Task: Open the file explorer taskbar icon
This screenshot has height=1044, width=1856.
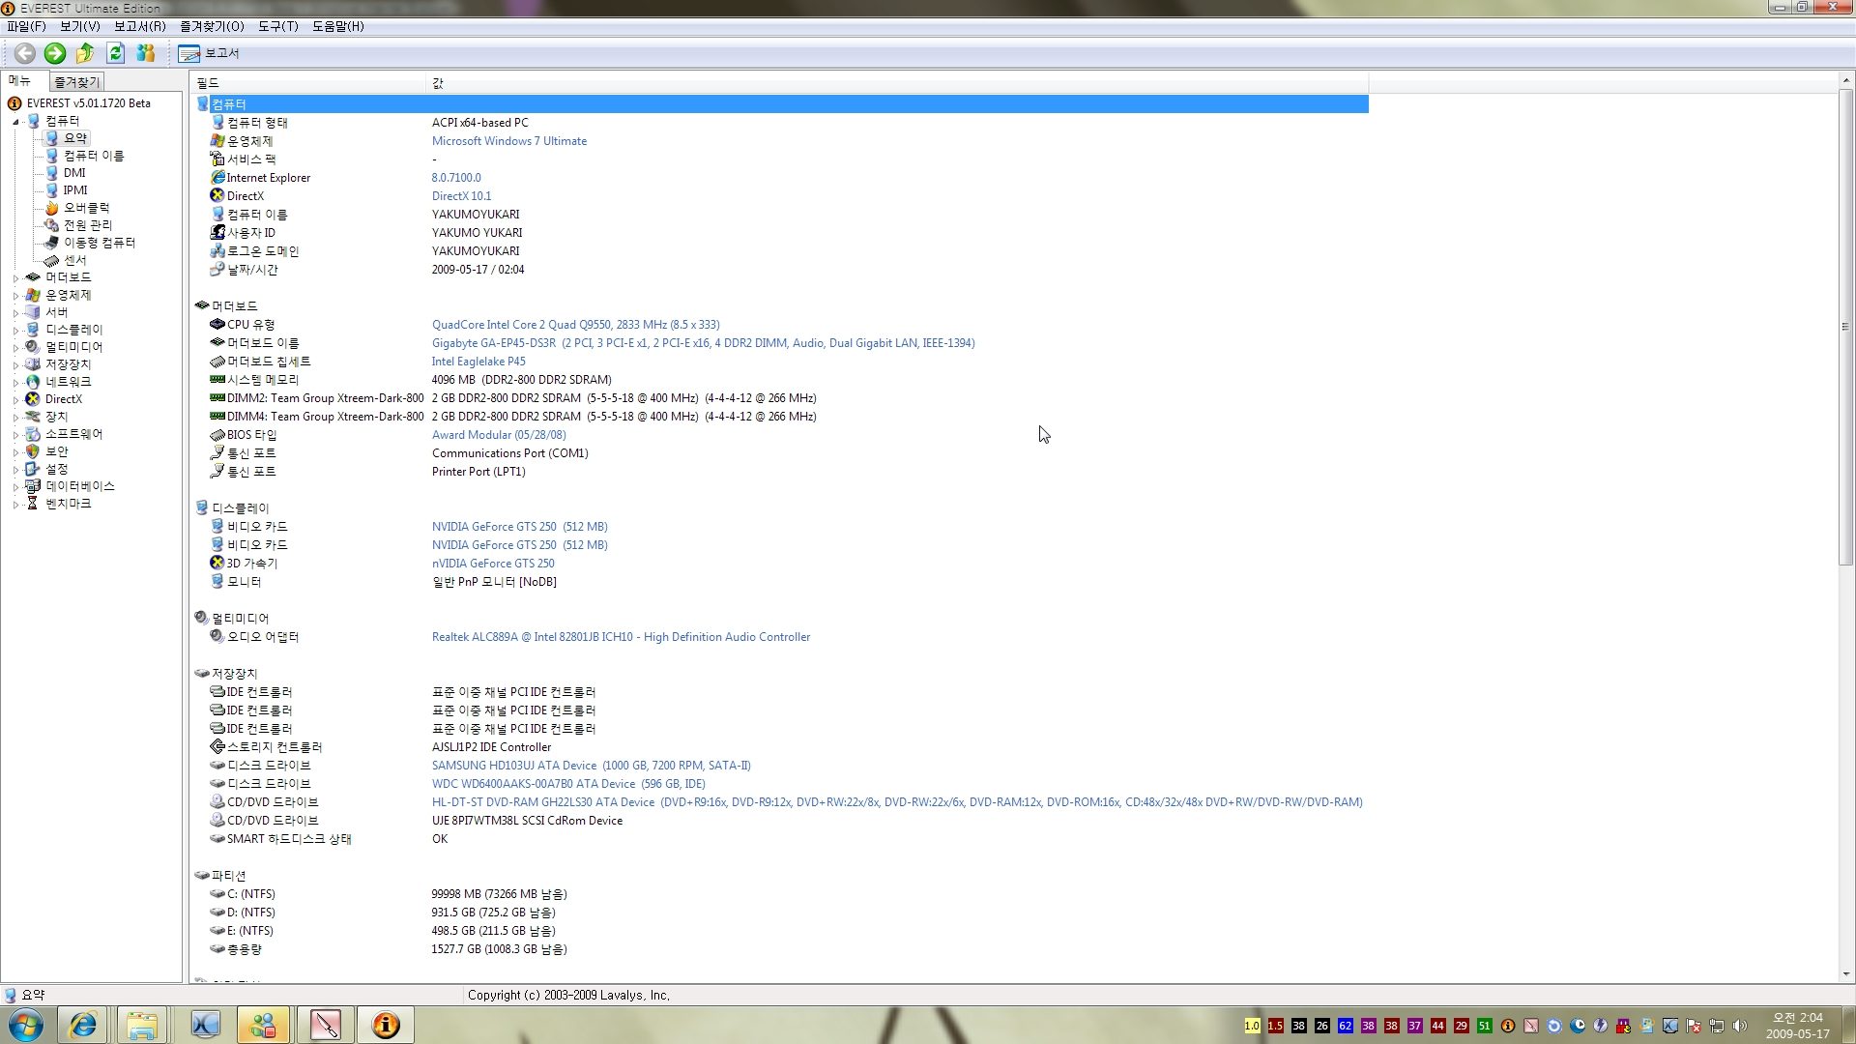Action: point(142,1025)
